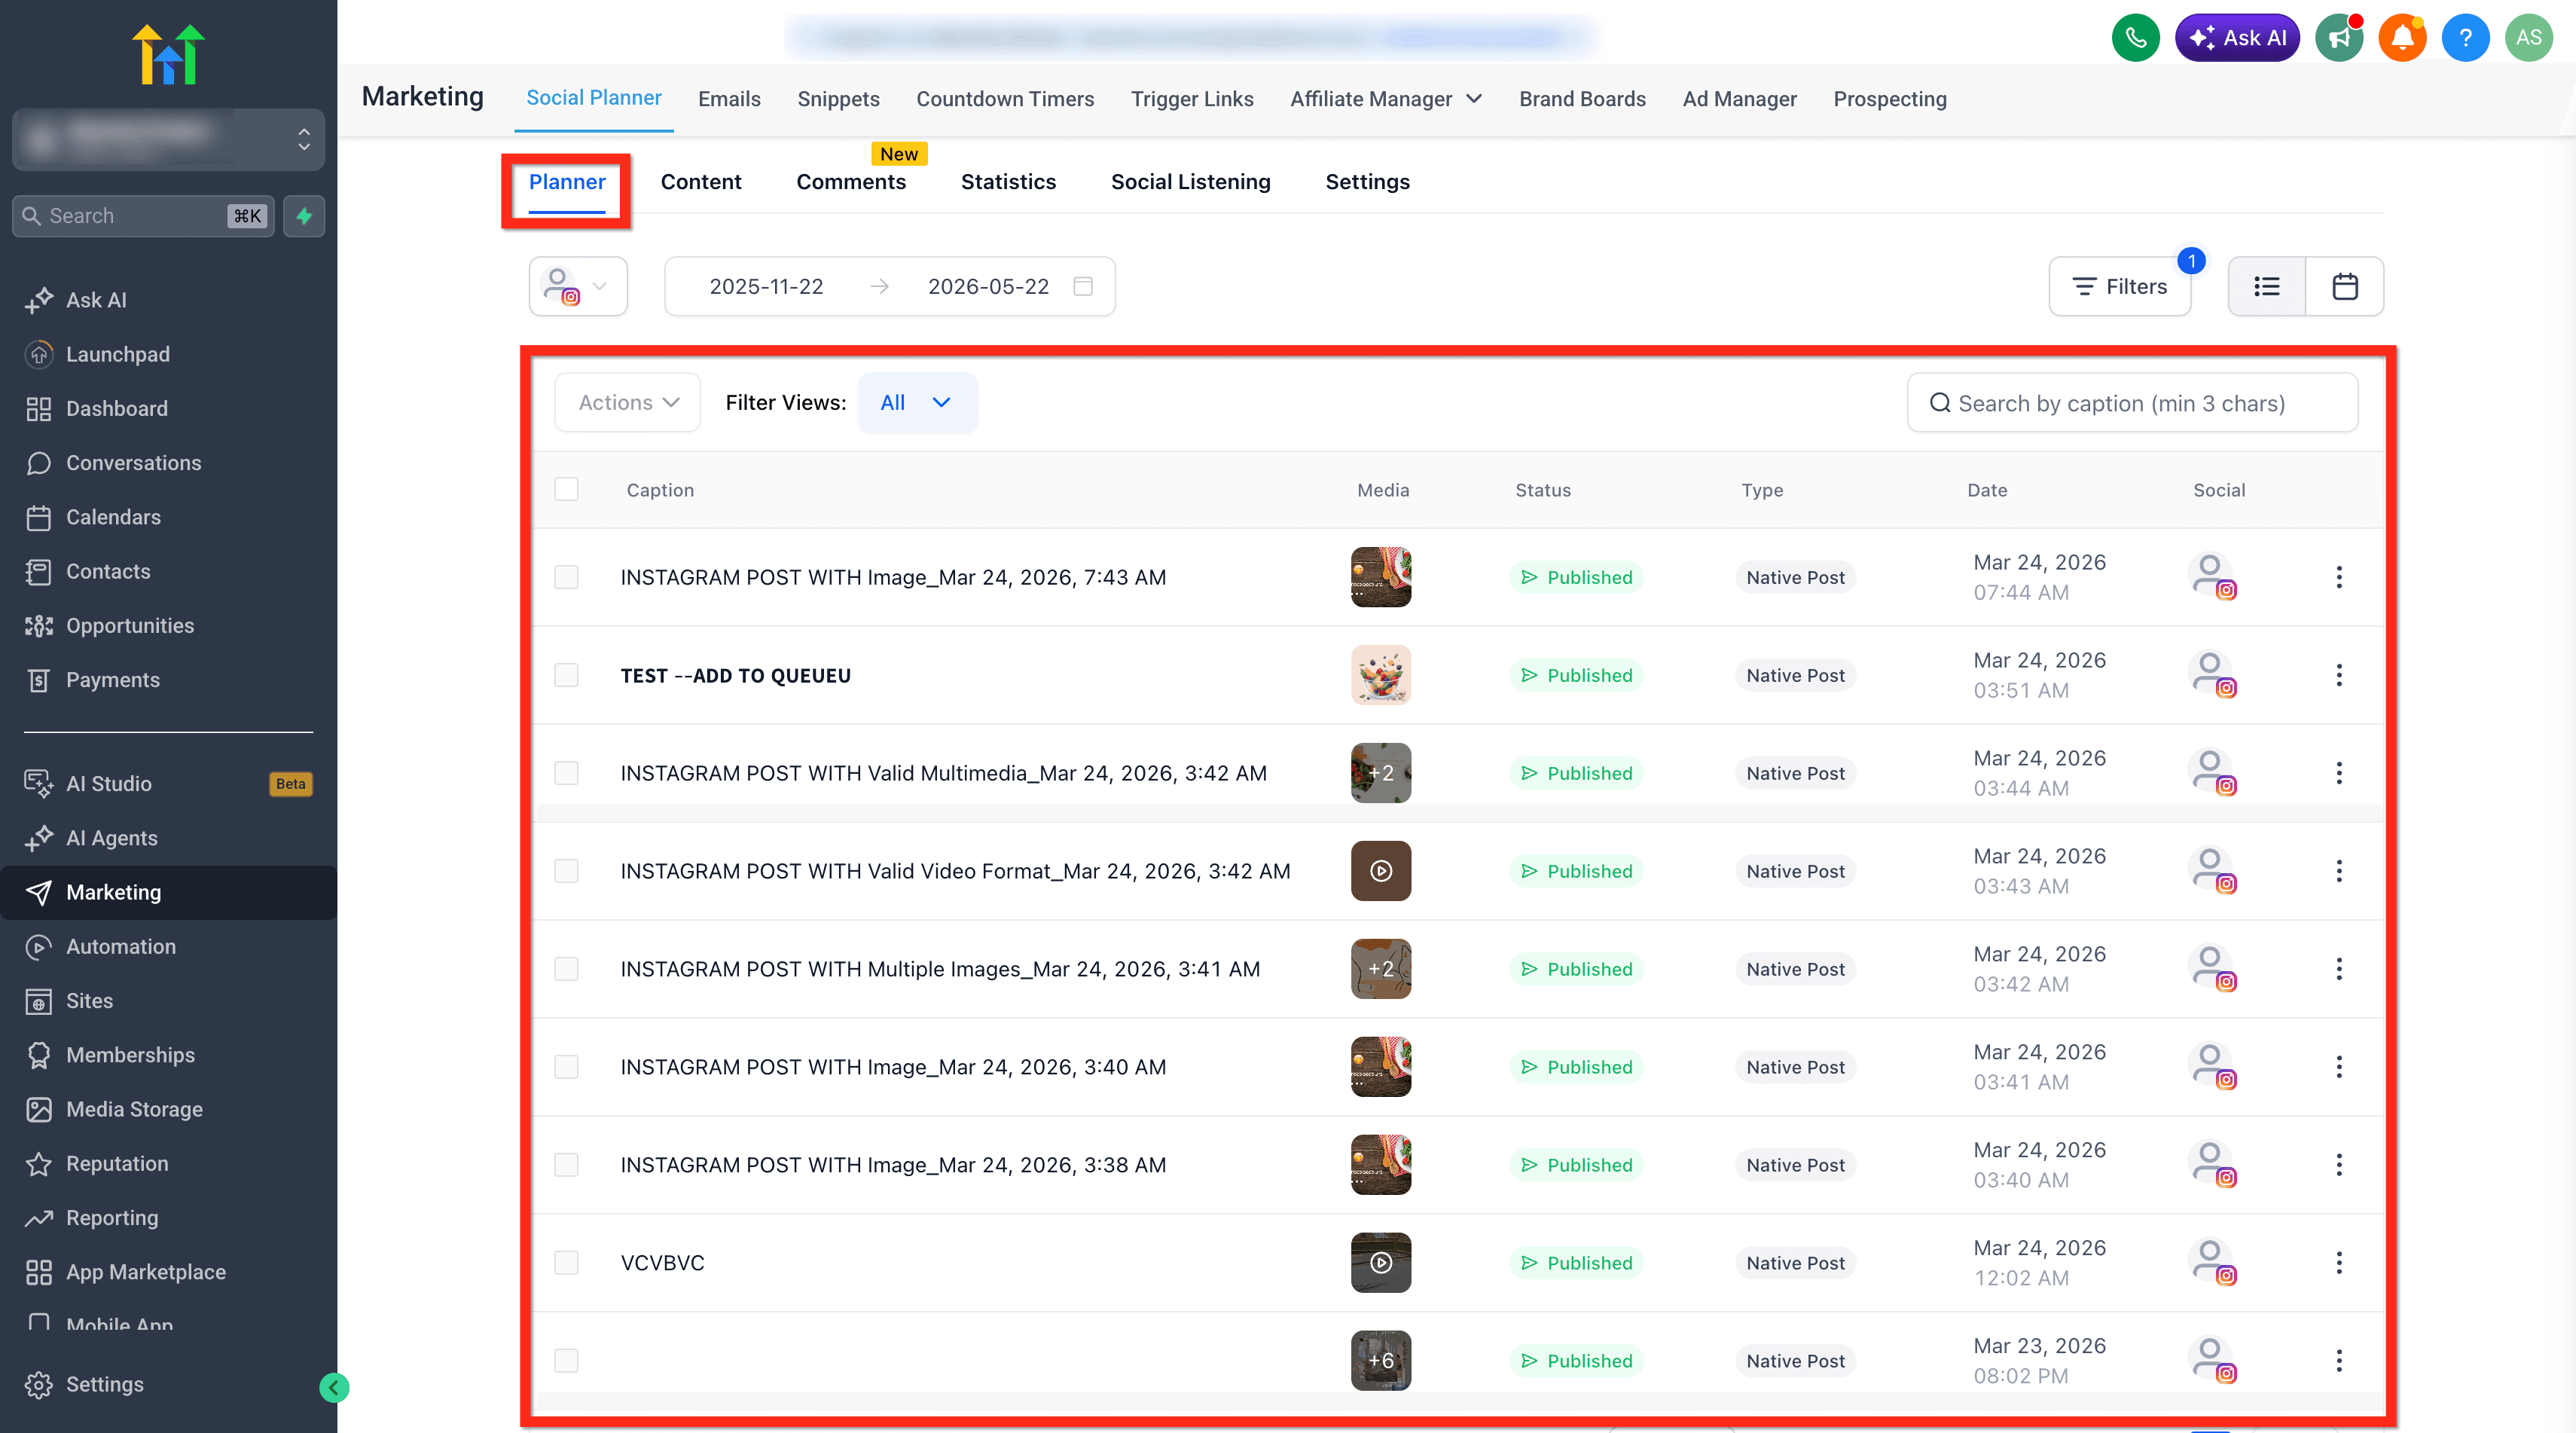The height and width of the screenshot is (1433, 2576).
Task: Open Calendars in sidebar
Action: click(x=113, y=517)
